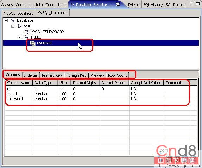Show the Row Count tab
The height and width of the screenshot is (168, 202).
point(118,75)
